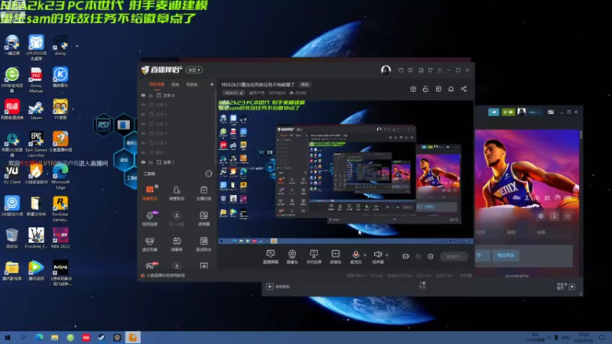
Task: Open the NBA 2K23 desktop icon
Action: (60, 238)
